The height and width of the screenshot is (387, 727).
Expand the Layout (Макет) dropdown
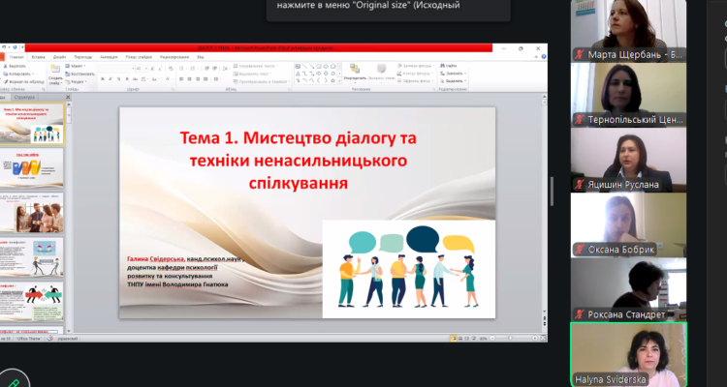click(x=82, y=66)
